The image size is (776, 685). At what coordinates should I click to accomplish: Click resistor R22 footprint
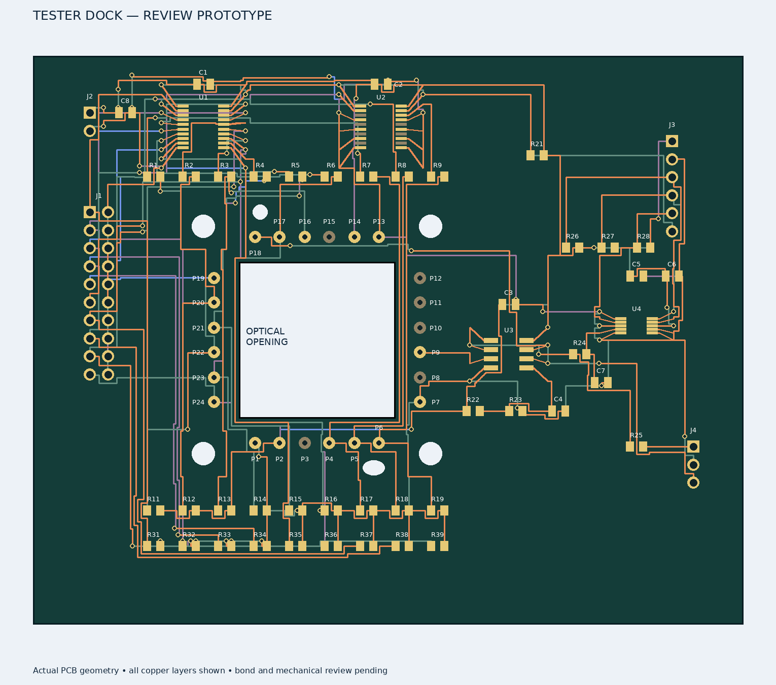pos(473,411)
